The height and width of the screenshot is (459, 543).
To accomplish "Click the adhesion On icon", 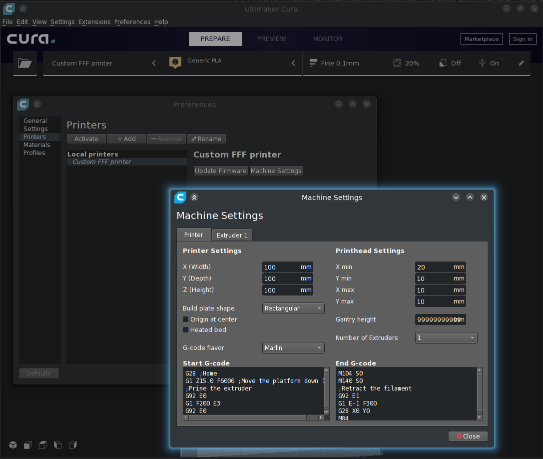I will click(482, 62).
